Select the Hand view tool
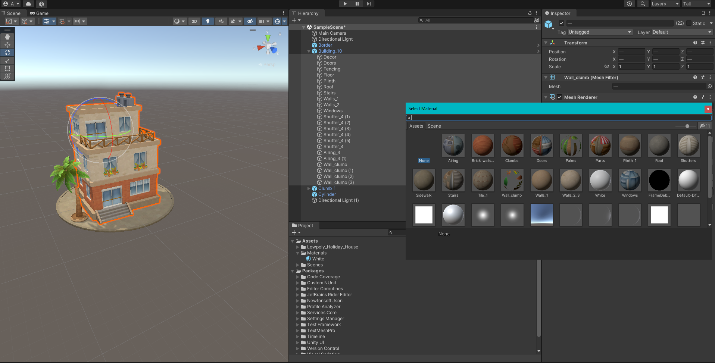Screen dimensions: 715x363 [x=7, y=37]
